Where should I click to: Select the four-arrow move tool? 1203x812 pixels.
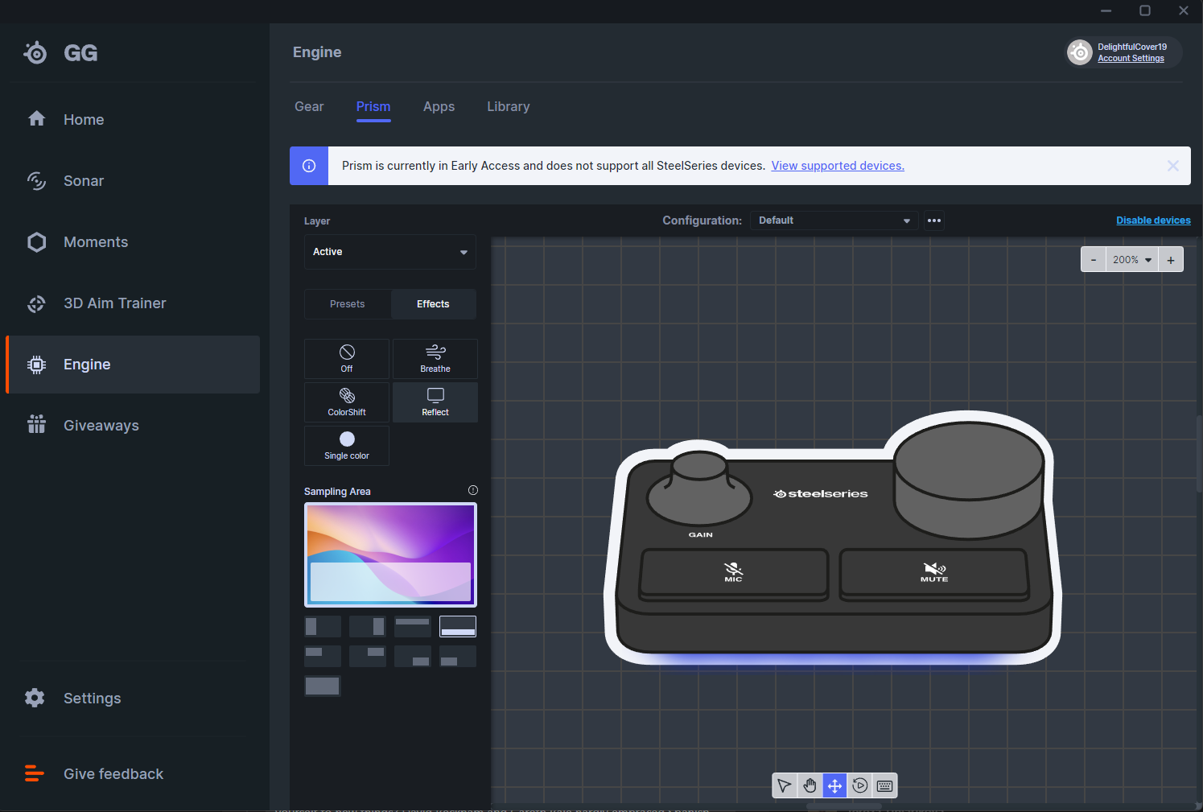tap(834, 785)
